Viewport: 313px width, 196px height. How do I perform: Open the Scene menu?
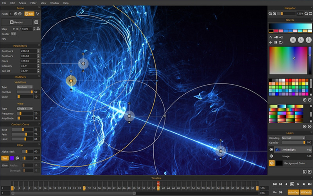[23, 3]
